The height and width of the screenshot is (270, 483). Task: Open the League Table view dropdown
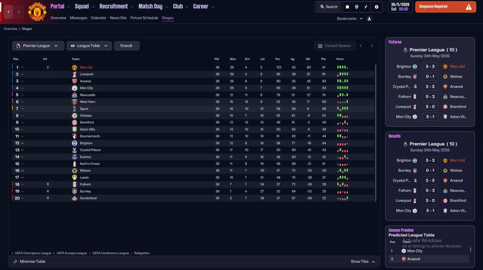(89, 46)
